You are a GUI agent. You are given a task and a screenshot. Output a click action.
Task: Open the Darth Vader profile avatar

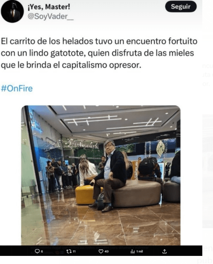12,11
